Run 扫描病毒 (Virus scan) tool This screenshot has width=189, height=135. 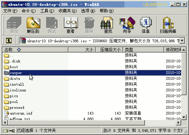[x=168, y=25]
